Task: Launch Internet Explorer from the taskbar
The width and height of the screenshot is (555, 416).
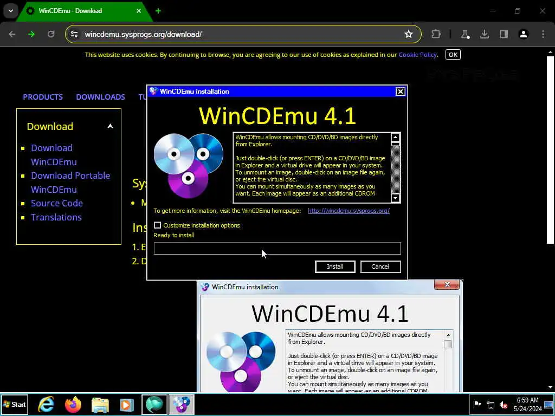Action: tap(47, 405)
